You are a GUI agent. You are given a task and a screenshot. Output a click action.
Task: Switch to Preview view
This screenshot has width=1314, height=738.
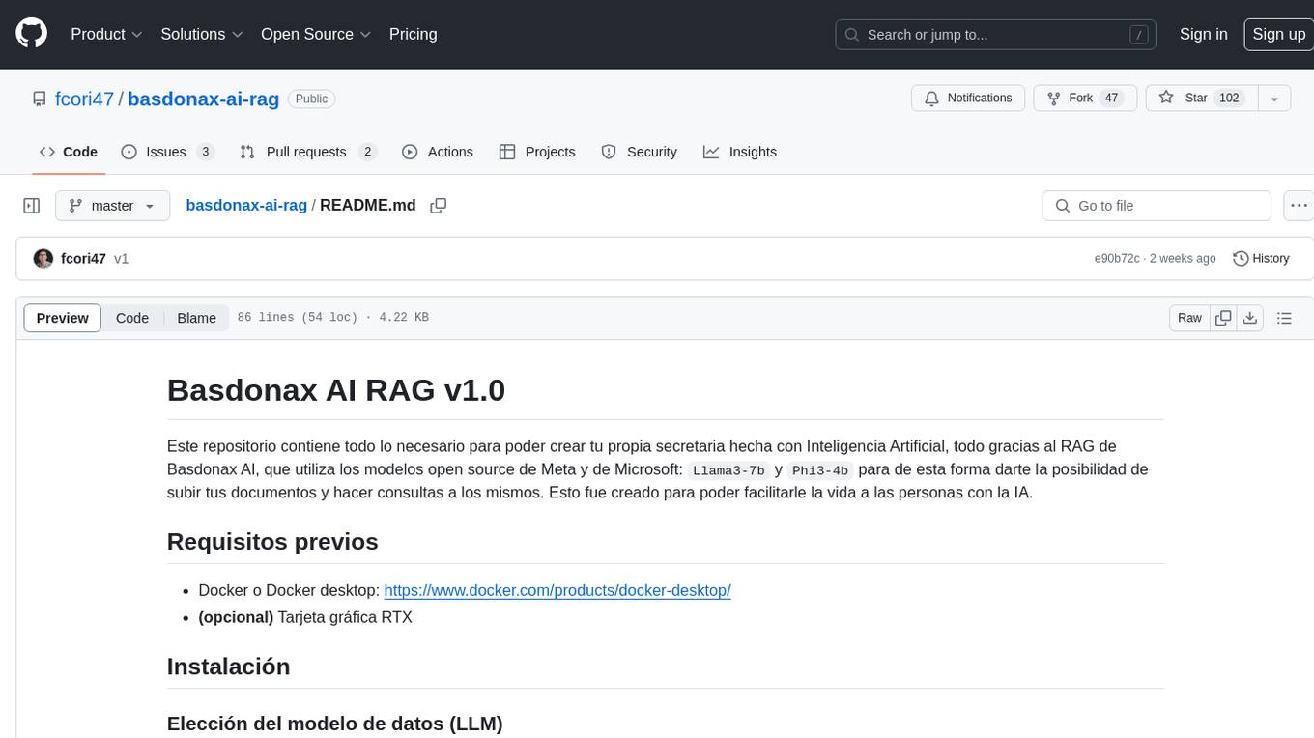[x=63, y=318]
